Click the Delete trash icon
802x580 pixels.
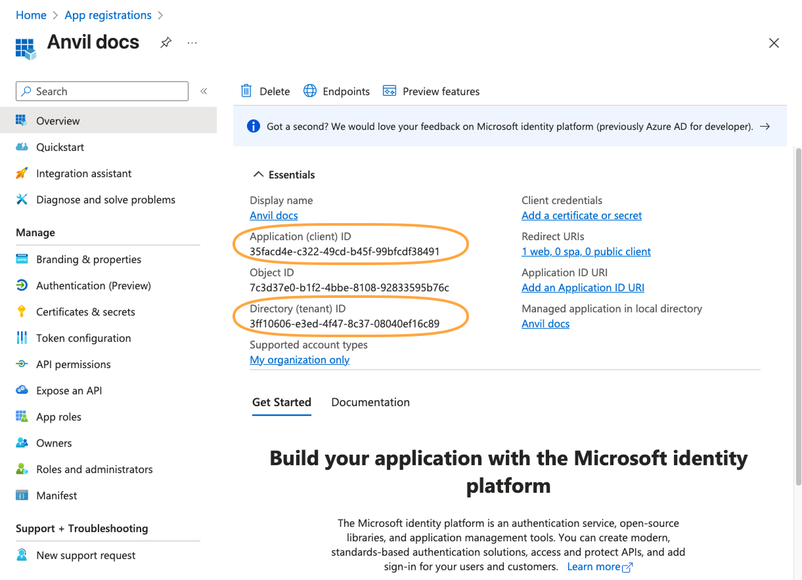(246, 91)
